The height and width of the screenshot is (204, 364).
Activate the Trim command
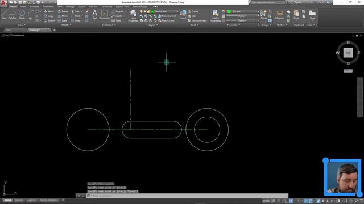(x=76, y=11)
